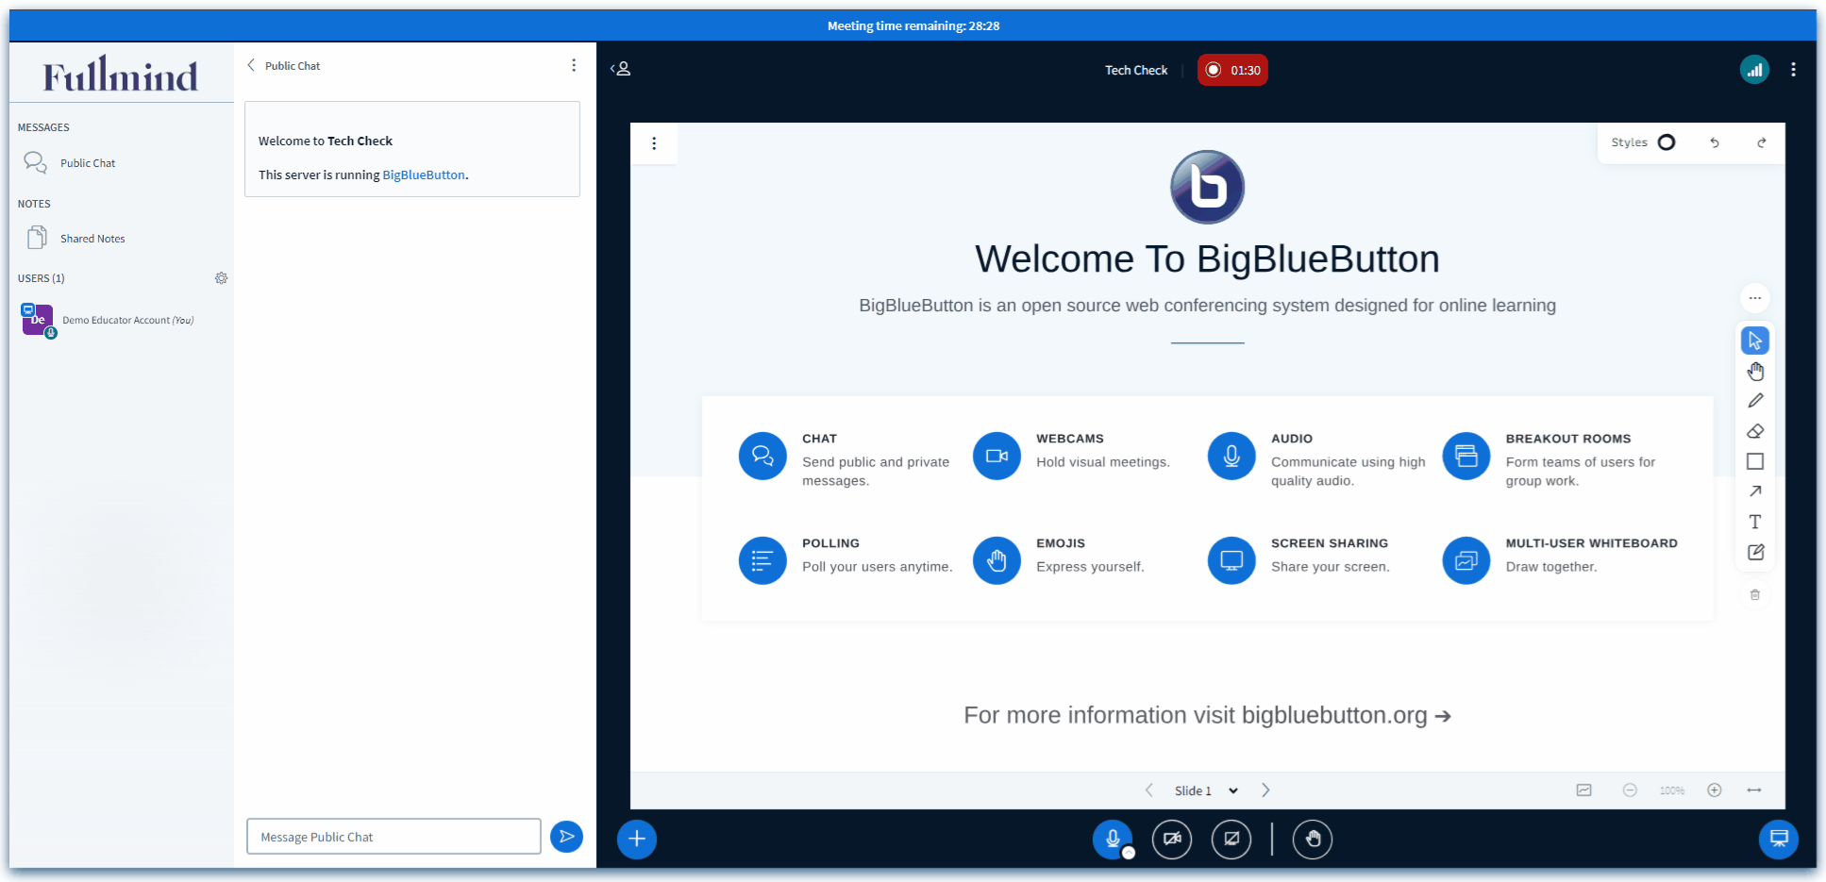Toggle the users and messages panel
Viewport: 1826px width, 882px height.
tap(621, 69)
